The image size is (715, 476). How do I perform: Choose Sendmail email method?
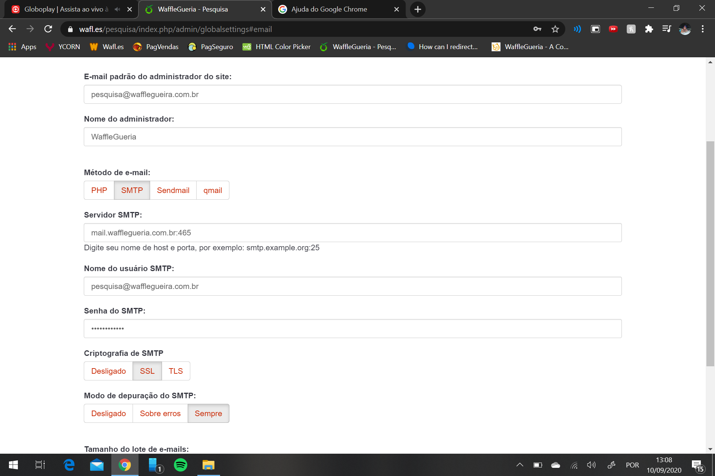tap(173, 190)
